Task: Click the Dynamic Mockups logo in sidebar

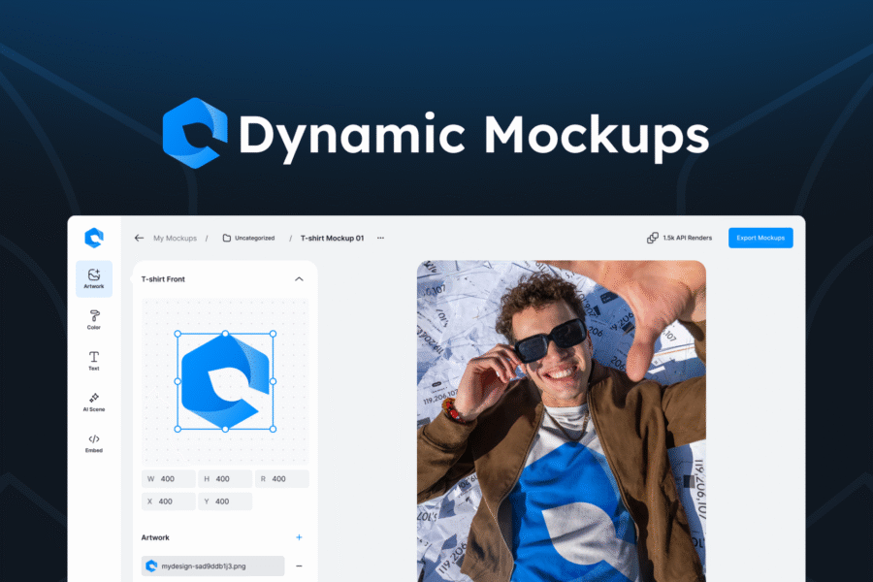Action: (93, 238)
